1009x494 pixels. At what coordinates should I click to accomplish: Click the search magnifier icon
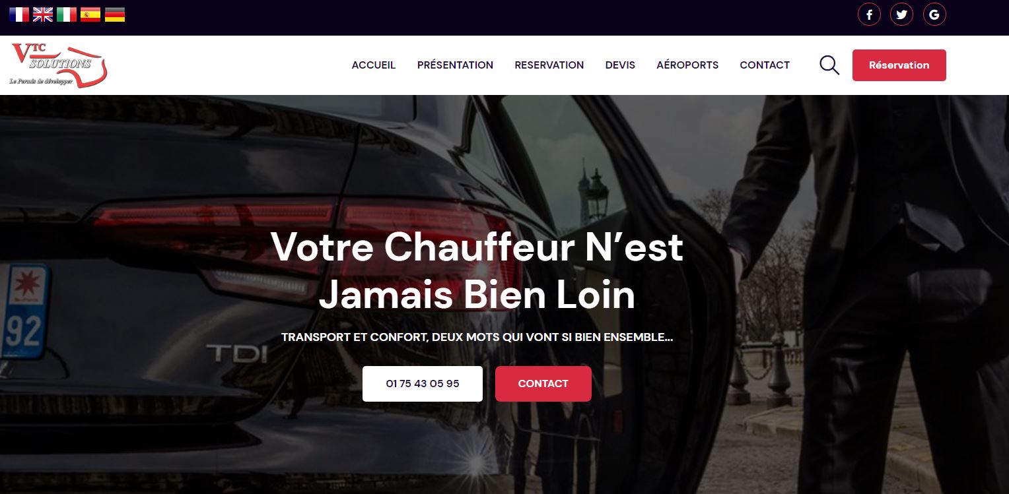pos(829,65)
